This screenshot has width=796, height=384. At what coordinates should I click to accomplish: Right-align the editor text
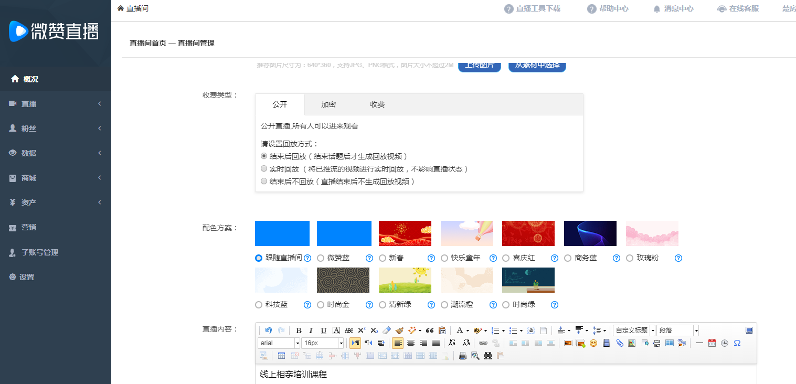coord(423,343)
